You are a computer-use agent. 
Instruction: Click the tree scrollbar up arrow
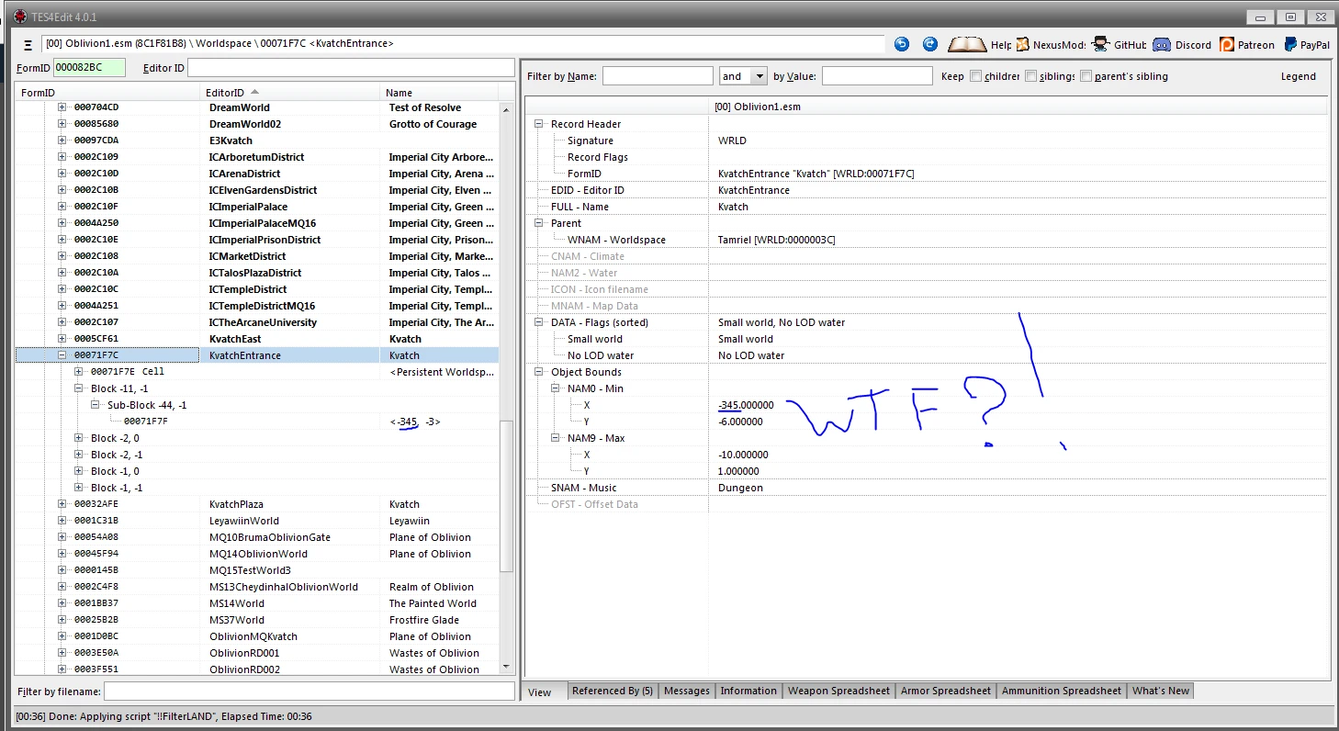(x=507, y=108)
